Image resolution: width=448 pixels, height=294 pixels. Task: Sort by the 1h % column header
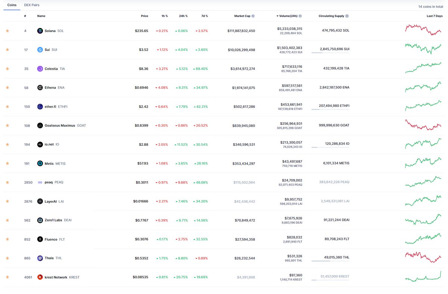pos(165,16)
